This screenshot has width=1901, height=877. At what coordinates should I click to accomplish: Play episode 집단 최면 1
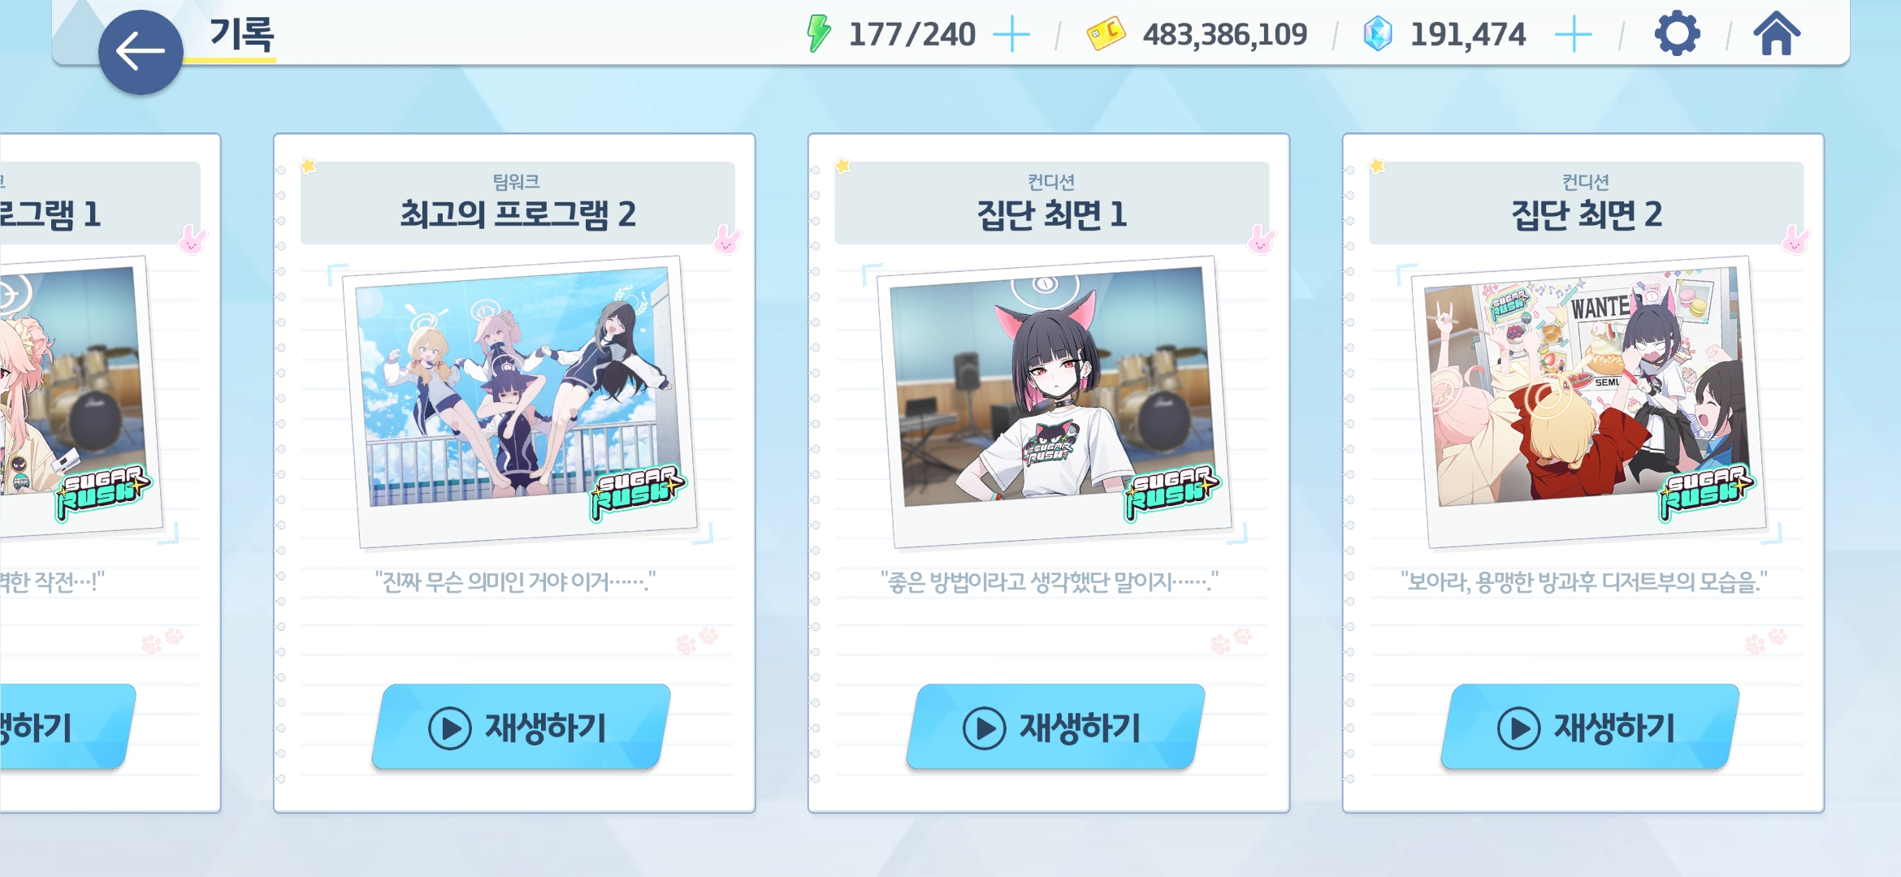(1055, 727)
